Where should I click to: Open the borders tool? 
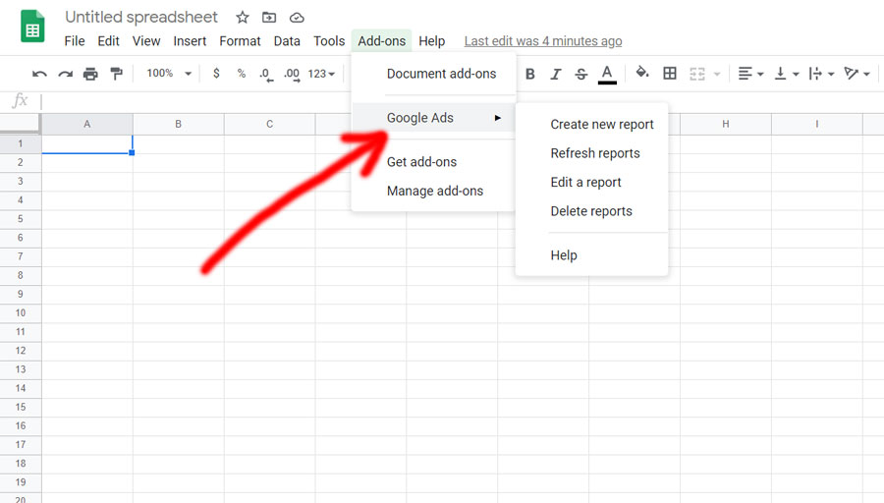(670, 74)
